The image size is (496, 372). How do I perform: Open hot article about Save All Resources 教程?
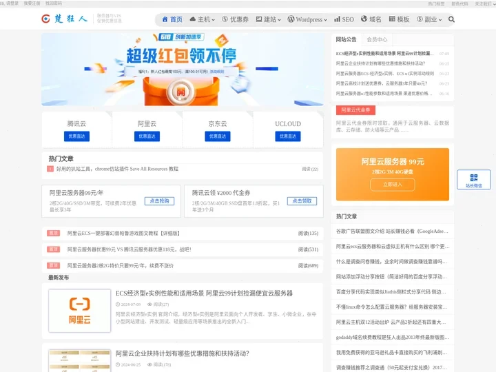click(x=117, y=169)
